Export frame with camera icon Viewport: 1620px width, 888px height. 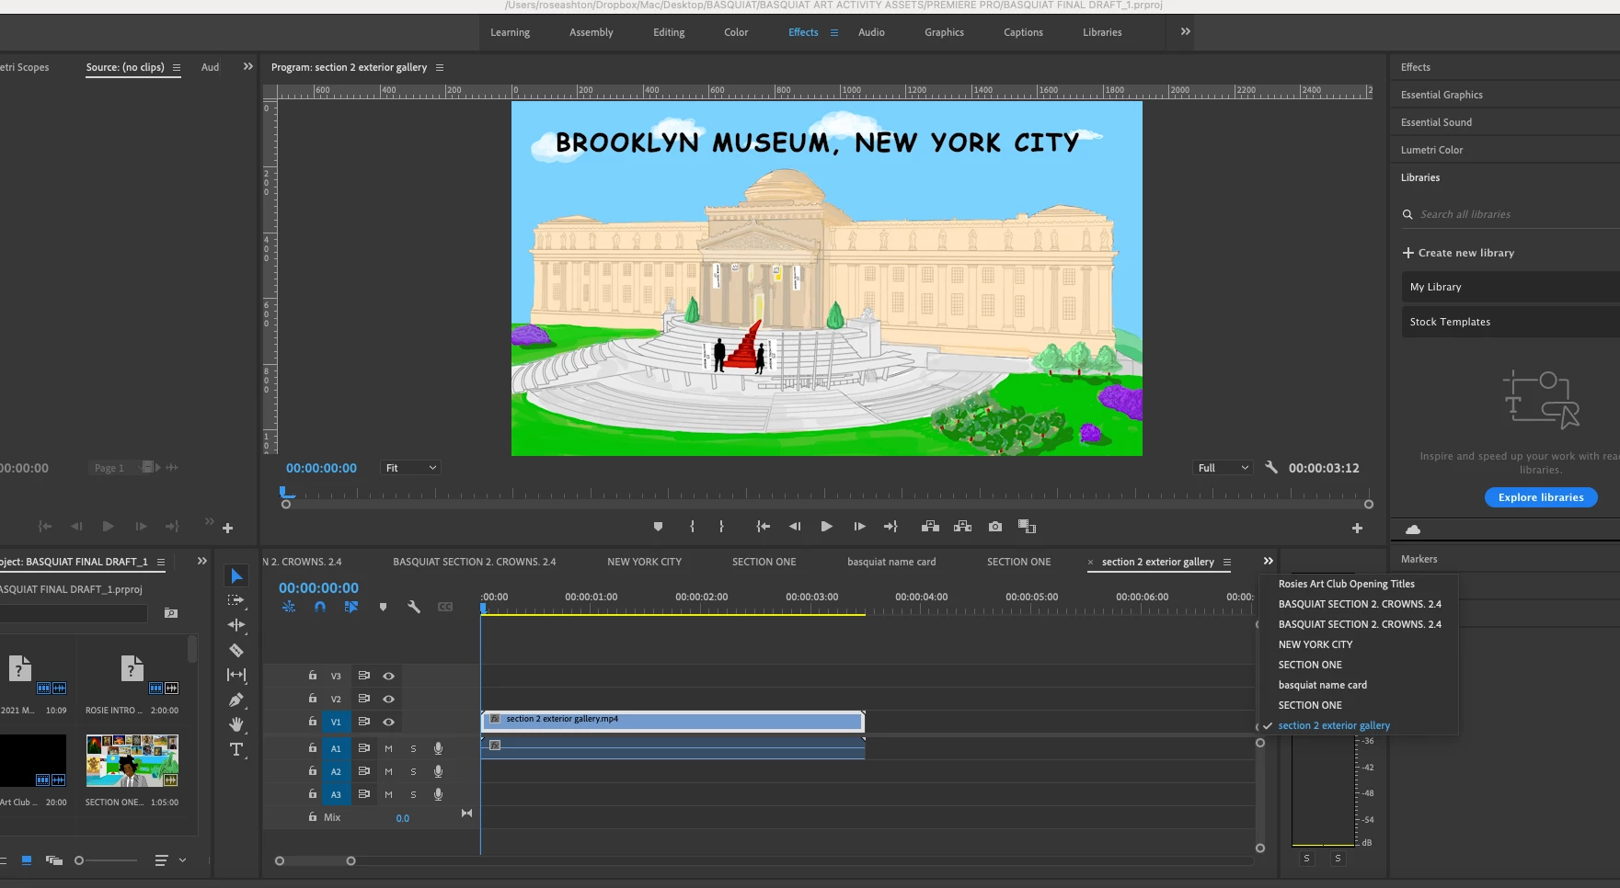click(x=995, y=527)
